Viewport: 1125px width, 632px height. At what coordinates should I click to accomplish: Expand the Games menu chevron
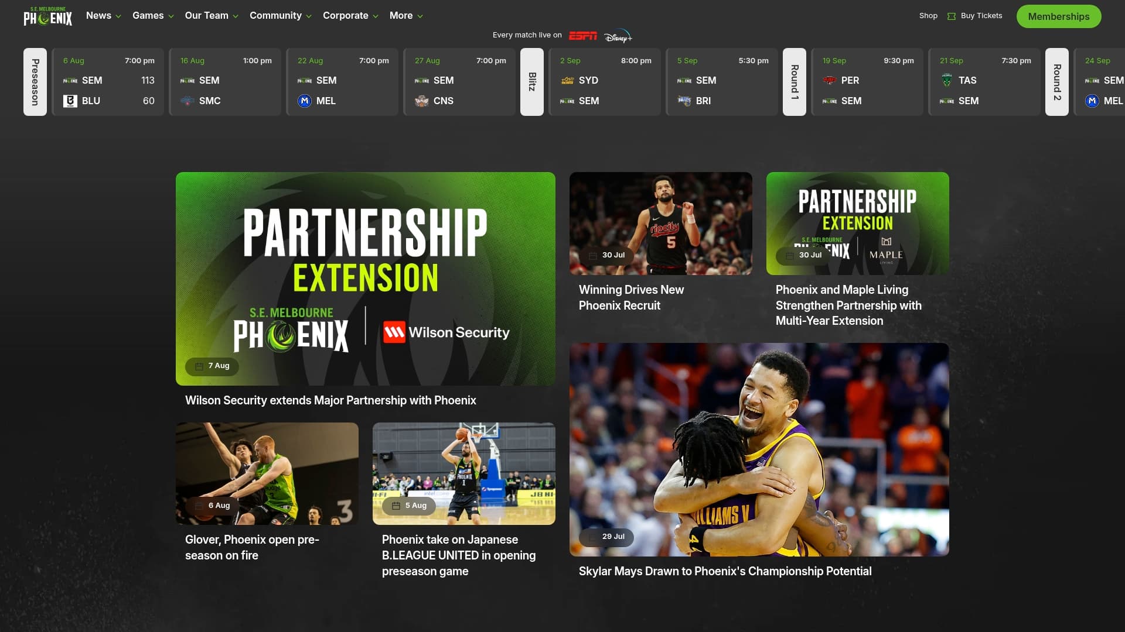(171, 16)
